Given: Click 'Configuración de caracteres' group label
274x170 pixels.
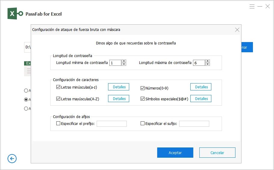Looking at the screenshot, I should tap(76, 80).
